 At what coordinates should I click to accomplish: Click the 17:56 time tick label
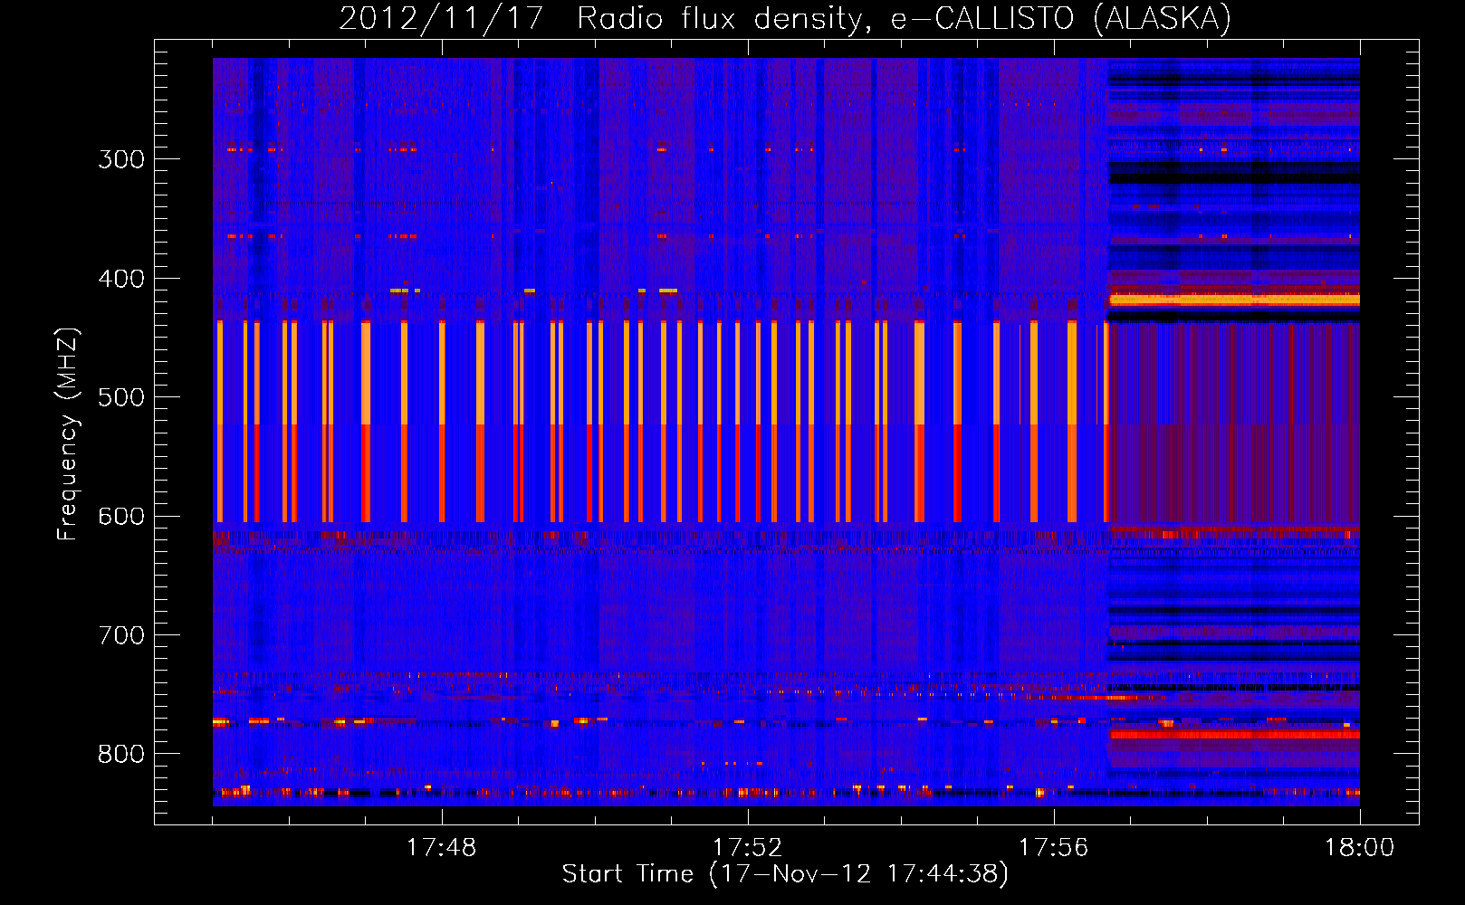(x=1053, y=848)
